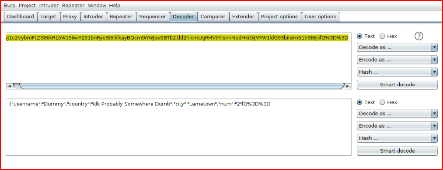The image size is (443, 170).
Task: Switch to the Intruder tab
Action: pos(93,17)
